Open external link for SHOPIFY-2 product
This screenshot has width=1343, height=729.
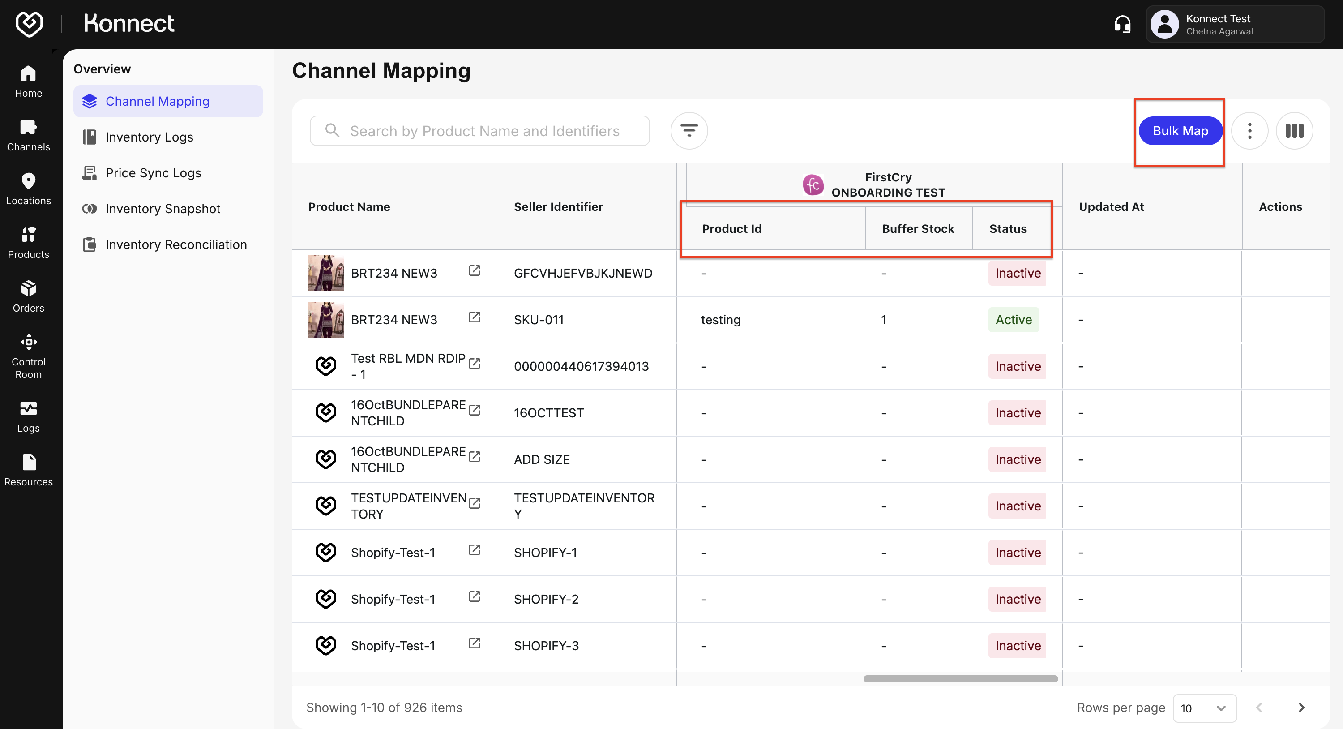(474, 596)
